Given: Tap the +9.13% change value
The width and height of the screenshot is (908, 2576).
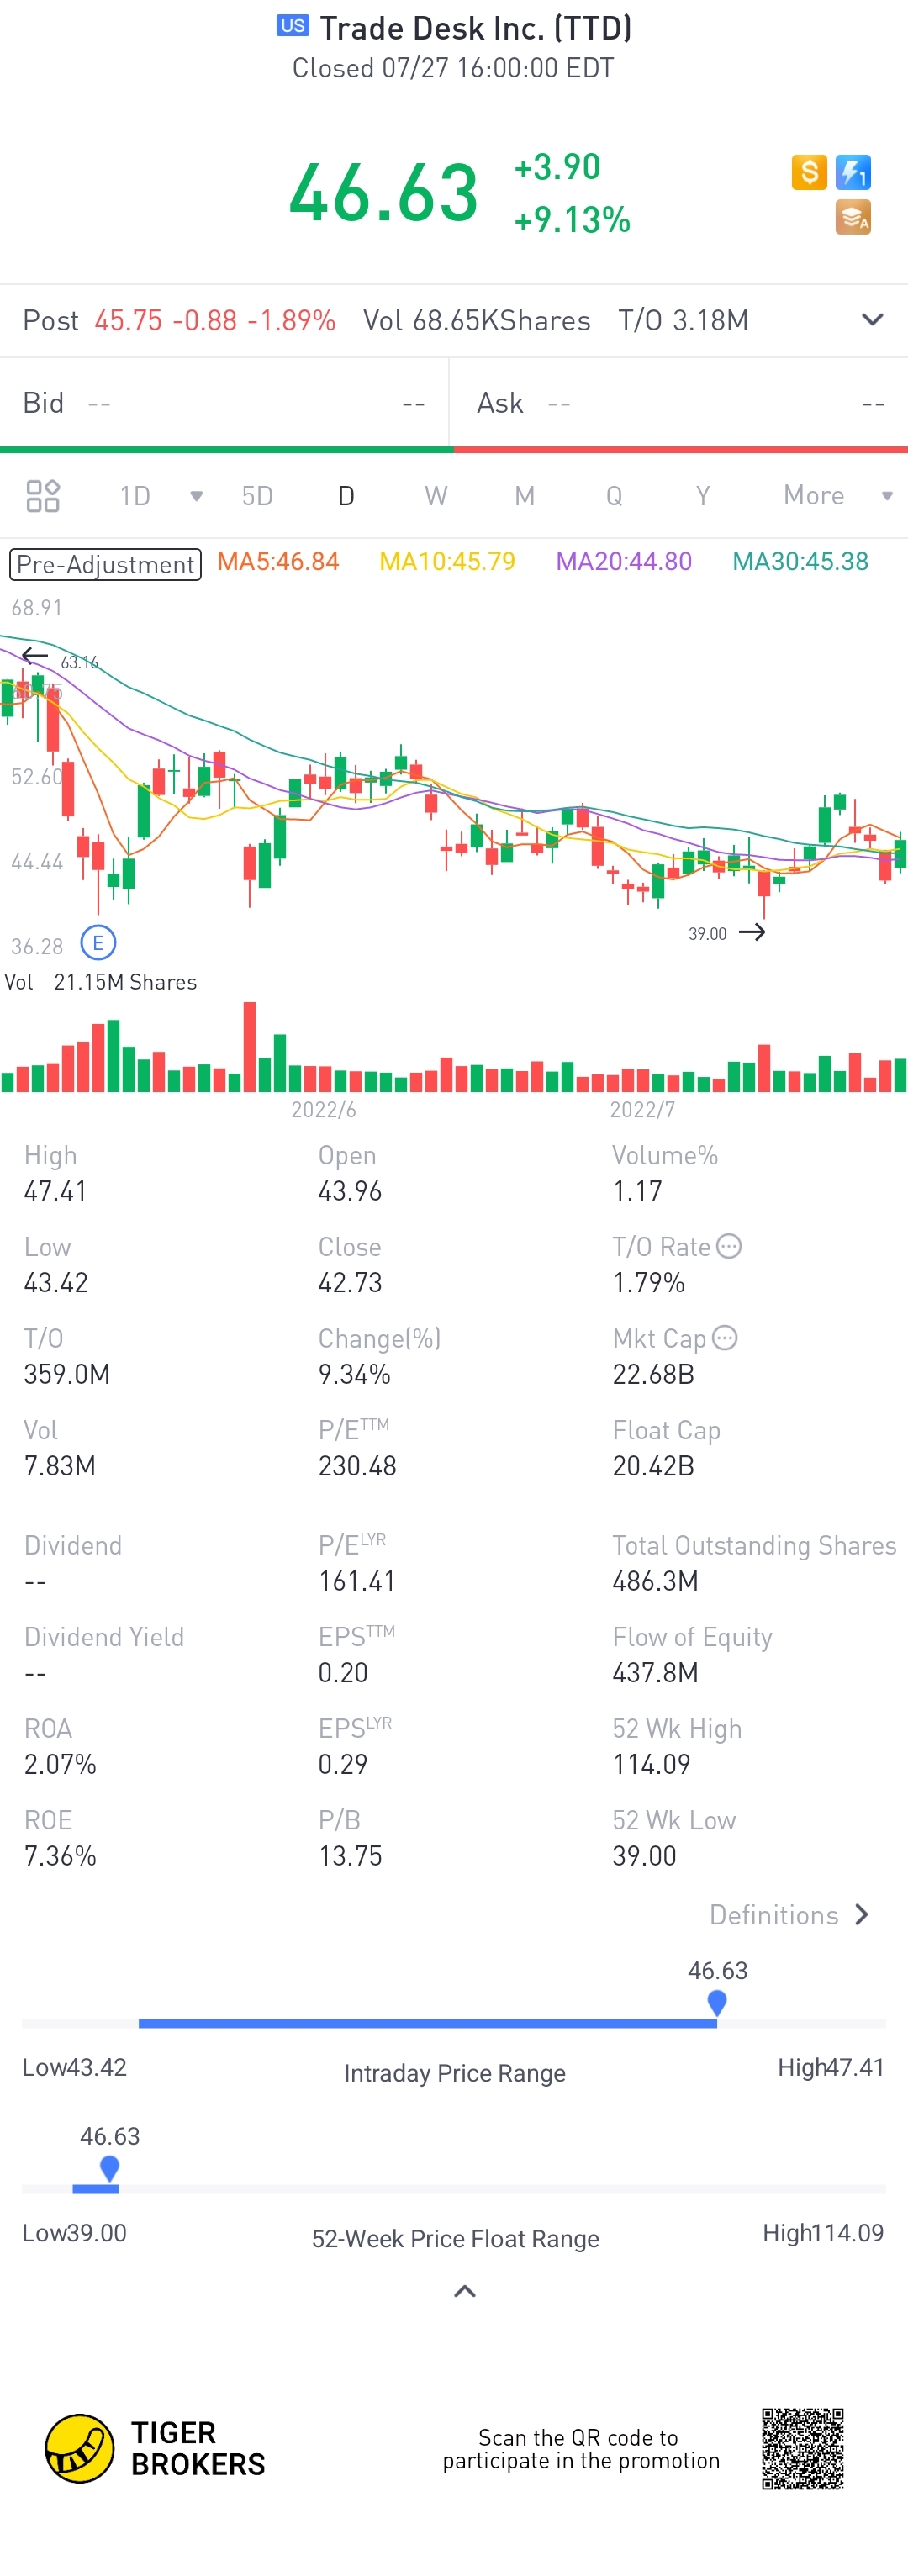Looking at the screenshot, I should click(572, 220).
